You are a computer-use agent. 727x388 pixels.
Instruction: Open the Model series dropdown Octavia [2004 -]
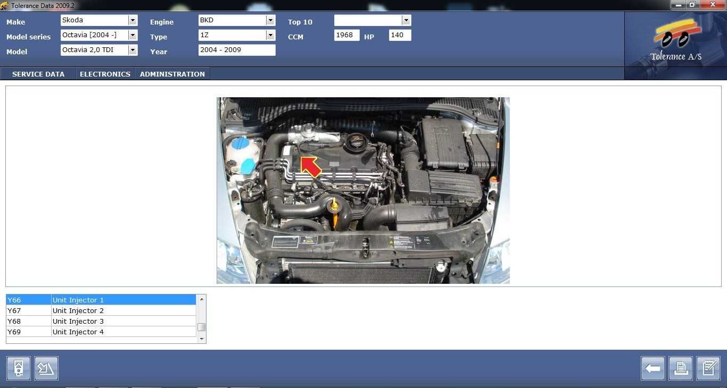[133, 35]
